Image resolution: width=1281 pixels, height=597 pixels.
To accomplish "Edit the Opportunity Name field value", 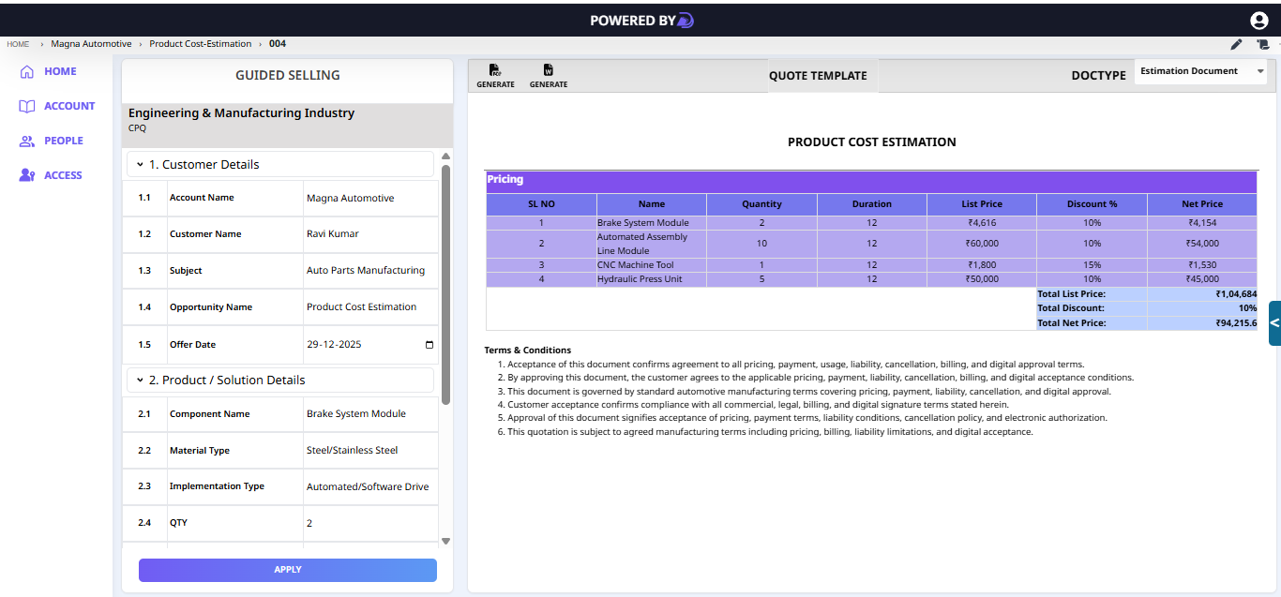I will (369, 307).
